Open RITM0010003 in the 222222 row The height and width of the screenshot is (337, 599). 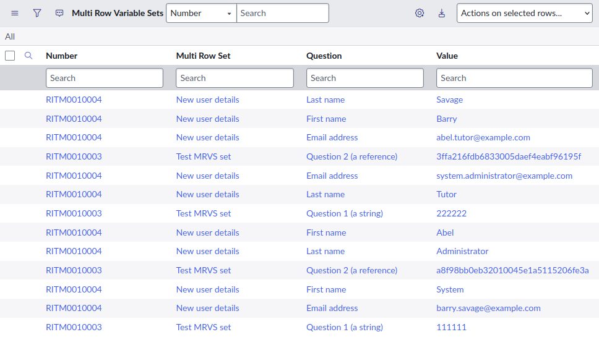coord(74,213)
